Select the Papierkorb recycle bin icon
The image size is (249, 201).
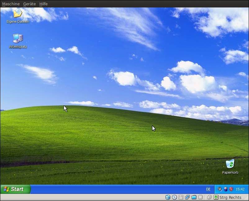click(x=230, y=164)
